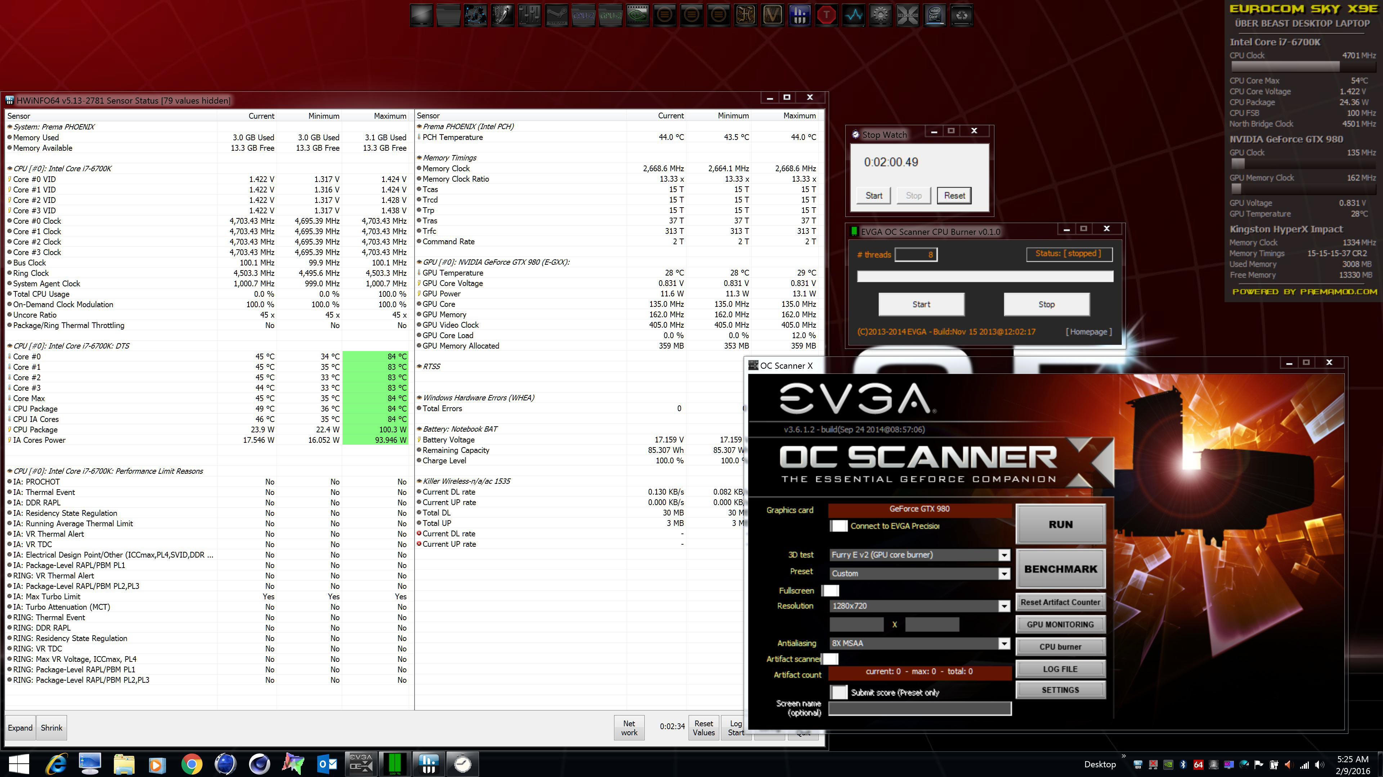Viewport: 1383px width, 777px height.
Task: Open the Bluetooth system tray icon
Action: click(x=1183, y=765)
